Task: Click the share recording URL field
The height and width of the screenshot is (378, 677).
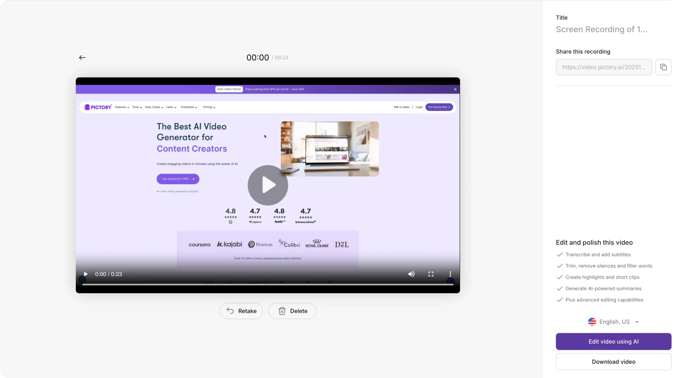Action: 604,67
